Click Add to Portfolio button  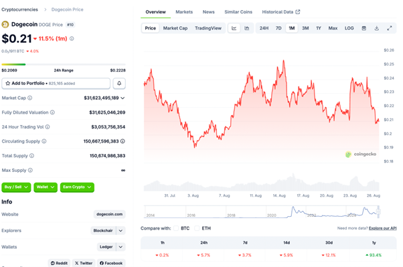point(56,83)
